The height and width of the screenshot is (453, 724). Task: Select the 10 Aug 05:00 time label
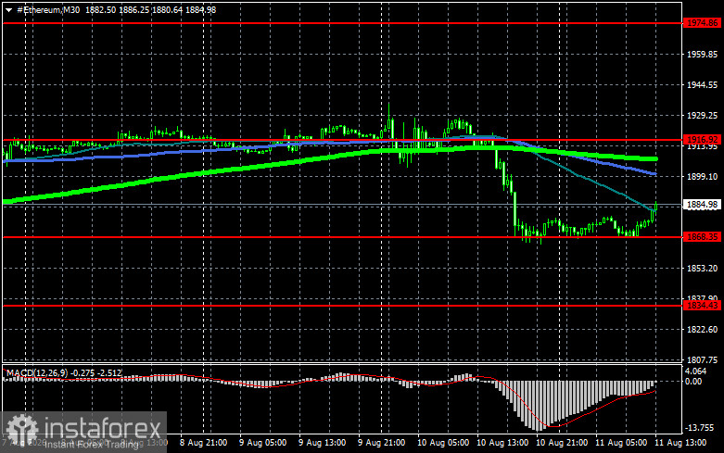pyautogui.click(x=443, y=443)
